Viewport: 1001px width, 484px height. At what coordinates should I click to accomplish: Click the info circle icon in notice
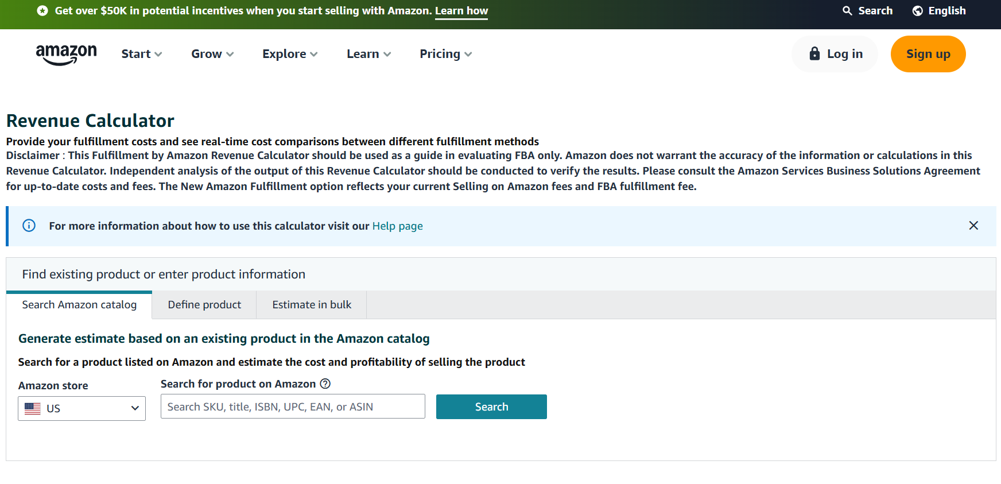point(29,226)
